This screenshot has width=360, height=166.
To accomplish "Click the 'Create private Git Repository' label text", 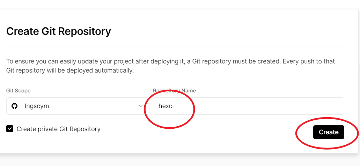I will coord(59,129).
